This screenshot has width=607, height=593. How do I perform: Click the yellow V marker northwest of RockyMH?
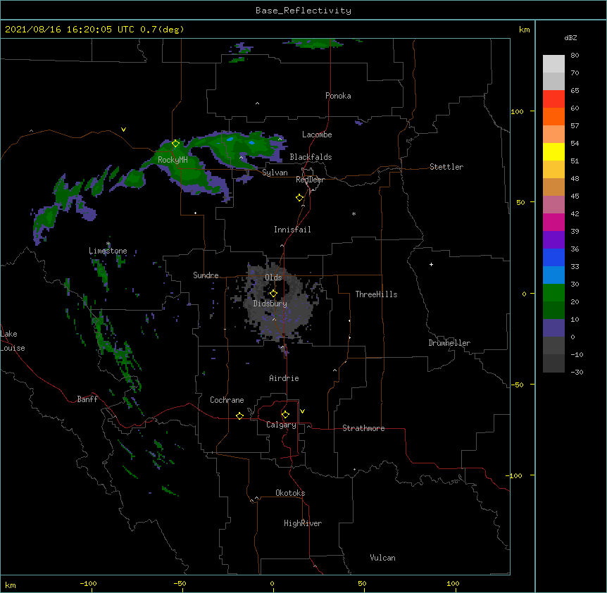coord(123,130)
